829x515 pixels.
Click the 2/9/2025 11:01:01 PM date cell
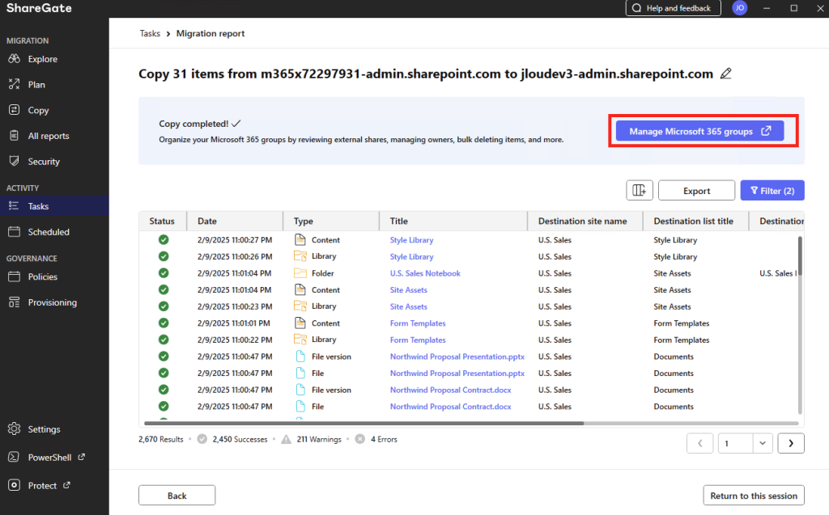[x=234, y=323]
